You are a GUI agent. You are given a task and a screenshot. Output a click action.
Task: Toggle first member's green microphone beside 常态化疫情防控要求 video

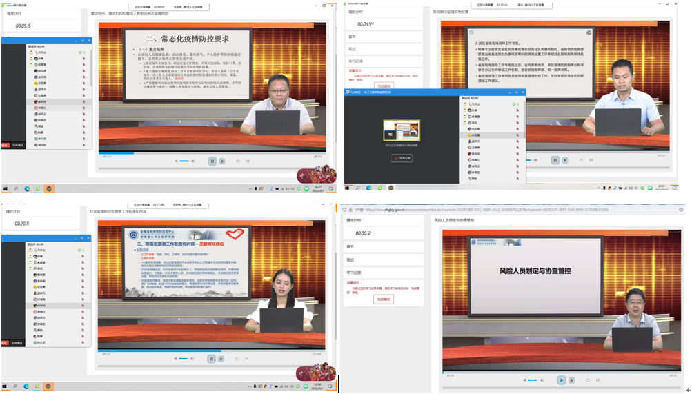pyautogui.click(x=79, y=52)
